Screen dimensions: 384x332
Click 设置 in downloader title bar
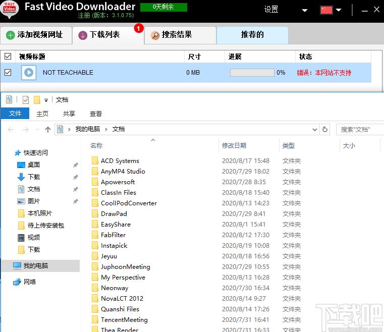click(271, 10)
